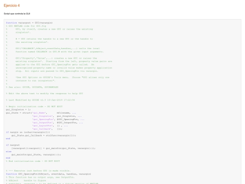Click the line 'function GUI_OpeningFcn(hObject, eventdata, handles, varargin)'
Image resolution: width=245 pixels, height=184 pixels.
[x=49, y=174]
